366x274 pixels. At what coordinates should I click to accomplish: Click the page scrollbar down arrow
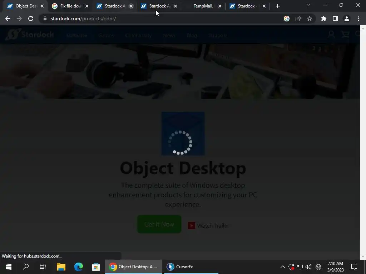[x=363, y=257]
